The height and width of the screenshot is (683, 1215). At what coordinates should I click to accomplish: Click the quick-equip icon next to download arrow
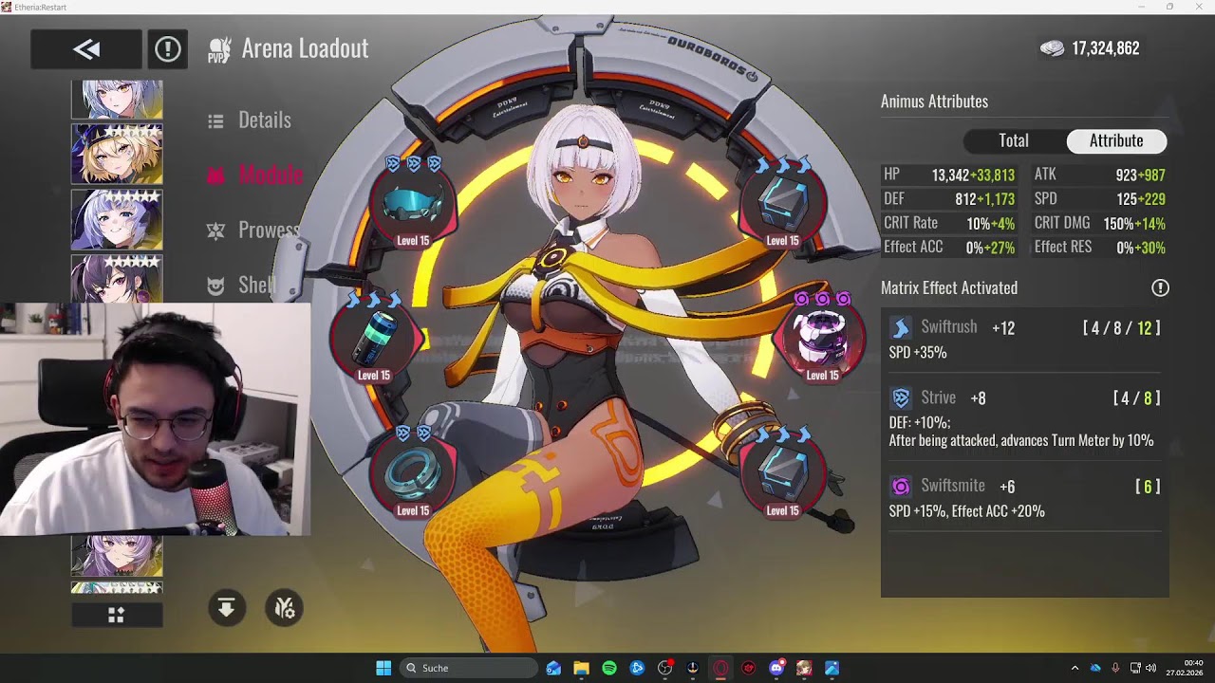coord(284,608)
